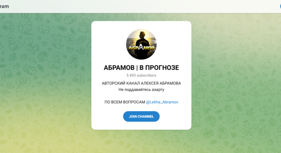This screenshot has width=281, height=153.
Task: Select the channel title АБРАМОВ | В ПРОГНОЗЕ
Action: click(x=141, y=68)
